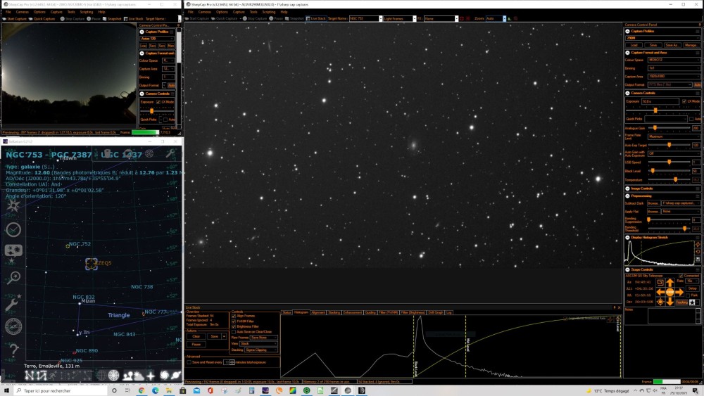Open the Raw Frames Save None dropdown
Image resolution: width=704 pixels, height=396 pixels.
[264, 338]
